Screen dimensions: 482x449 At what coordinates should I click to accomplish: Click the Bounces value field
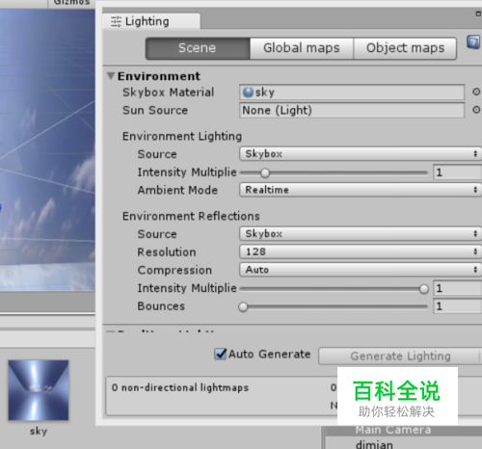coord(457,306)
